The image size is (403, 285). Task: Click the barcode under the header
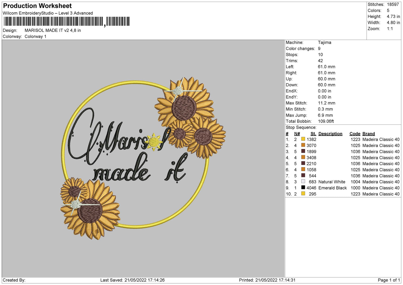(67, 21)
